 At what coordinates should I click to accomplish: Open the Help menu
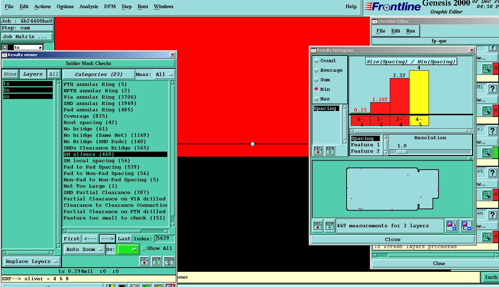351,6
